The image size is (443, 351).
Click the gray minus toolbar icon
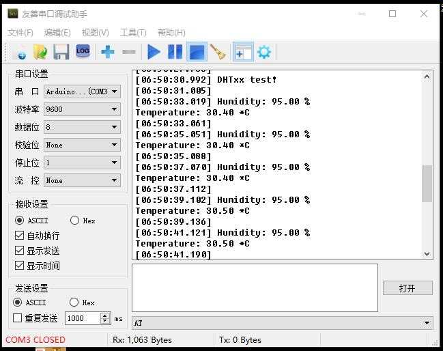click(129, 52)
